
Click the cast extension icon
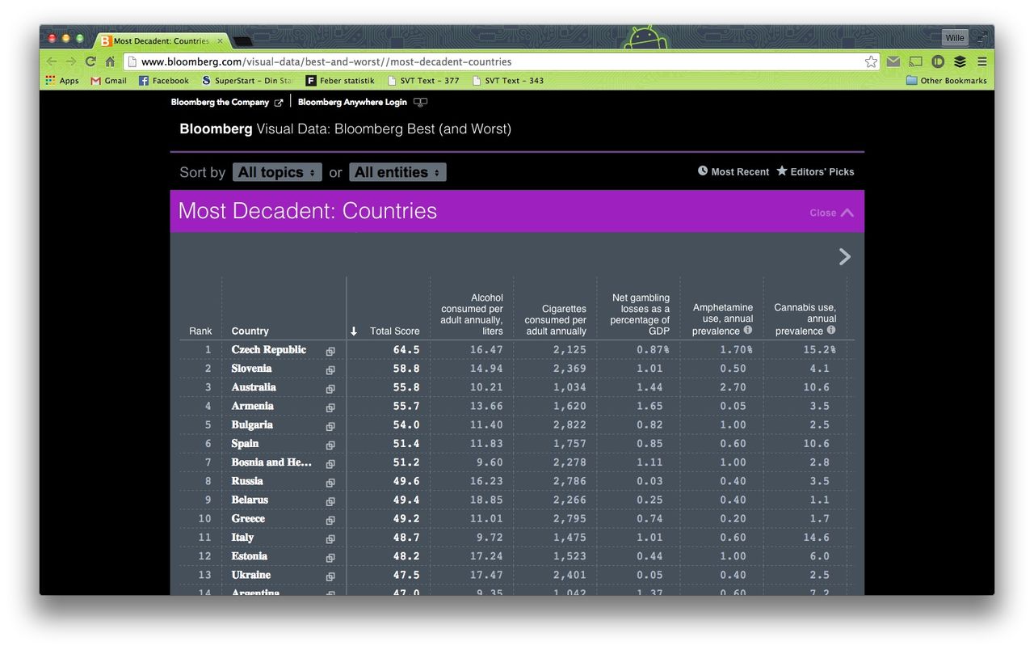(x=915, y=61)
